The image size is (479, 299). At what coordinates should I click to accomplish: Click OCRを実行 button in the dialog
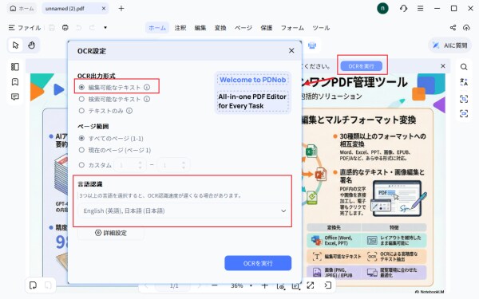(x=258, y=263)
